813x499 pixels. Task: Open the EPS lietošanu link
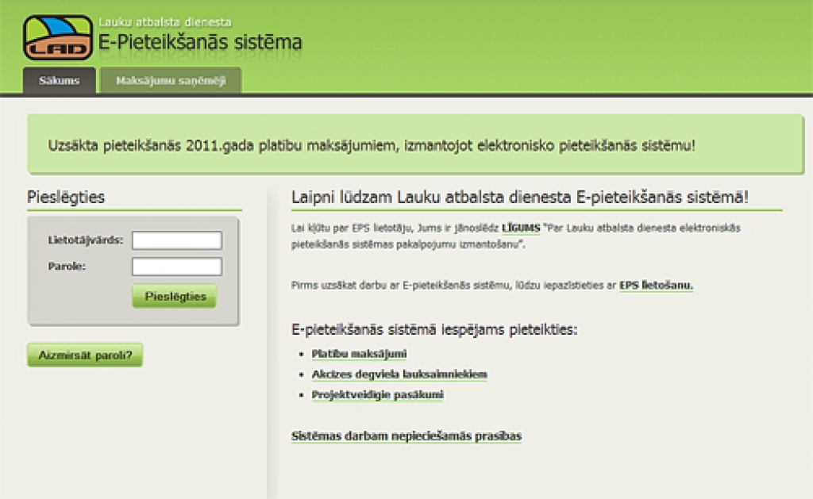click(657, 285)
